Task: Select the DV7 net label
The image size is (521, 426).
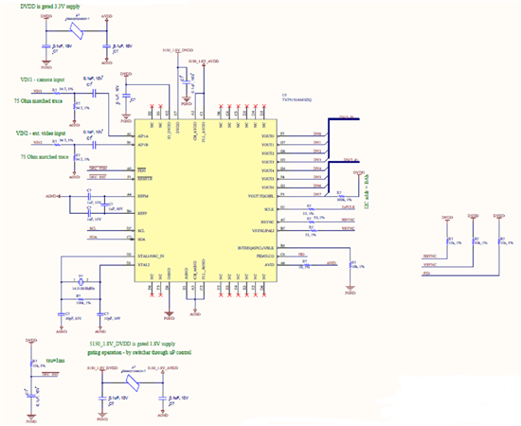Action: 317,194
